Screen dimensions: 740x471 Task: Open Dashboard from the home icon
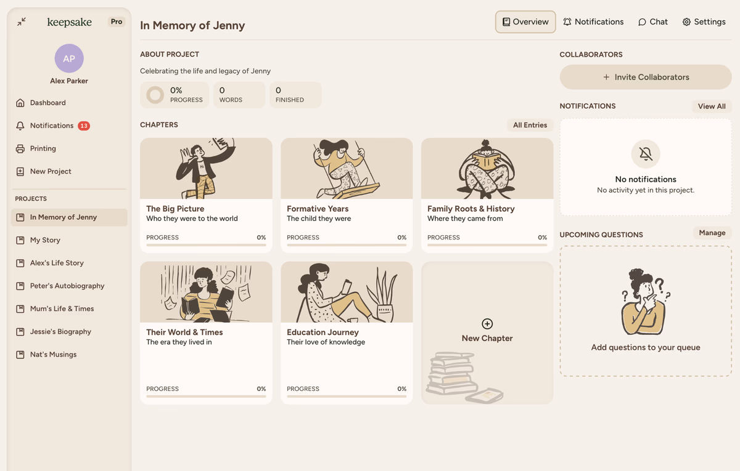pyautogui.click(x=20, y=103)
